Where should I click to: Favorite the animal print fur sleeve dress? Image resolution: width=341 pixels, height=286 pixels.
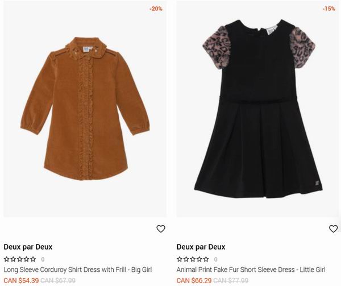tap(333, 229)
